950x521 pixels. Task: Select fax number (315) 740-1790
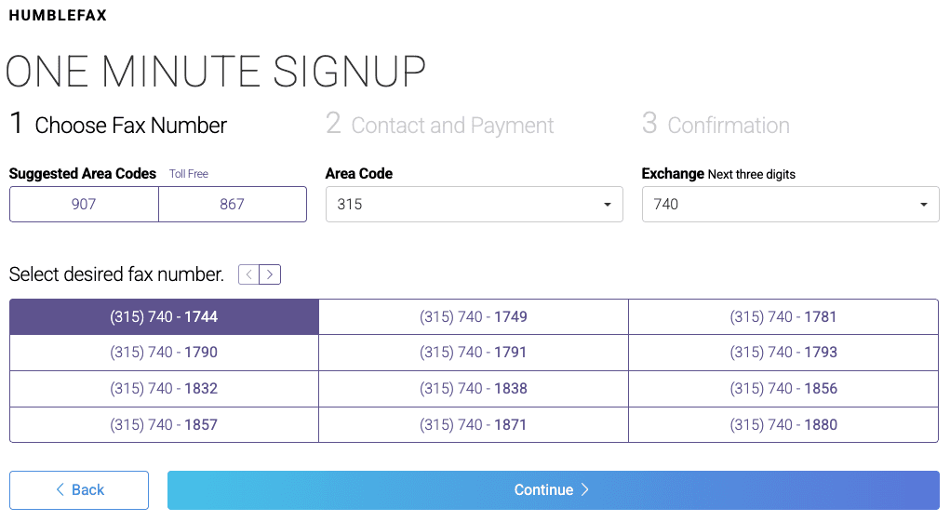click(164, 353)
